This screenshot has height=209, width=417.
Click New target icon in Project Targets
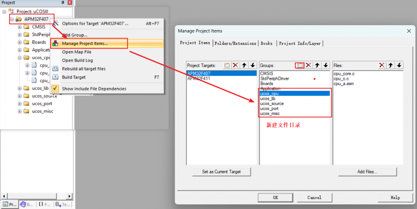tap(227, 65)
